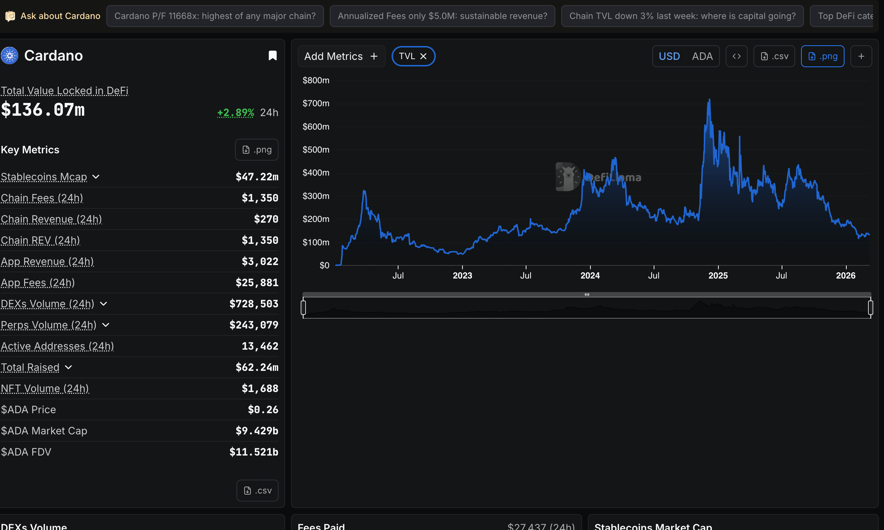The height and width of the screenshot is (530, 884).
Task: Select the Annualized Fees sustainable revenue prompt
Action: pos(442,16)
